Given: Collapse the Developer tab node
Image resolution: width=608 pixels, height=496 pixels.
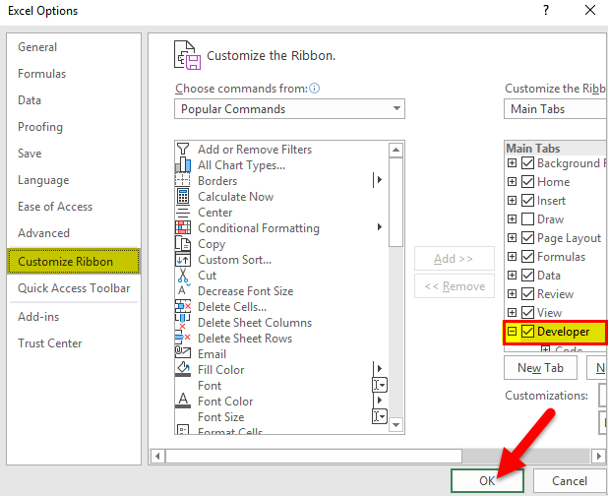Looking at the screenshot, I should [512, 332].
